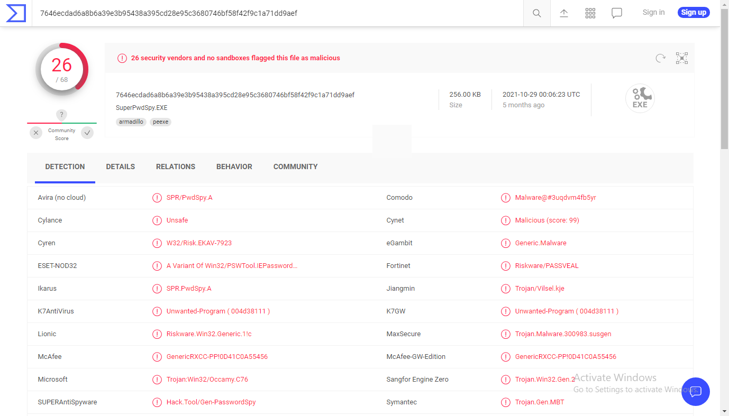
Task: Click the Malware@#3uqdvm4fb5yr result
Action: [555, 198]
